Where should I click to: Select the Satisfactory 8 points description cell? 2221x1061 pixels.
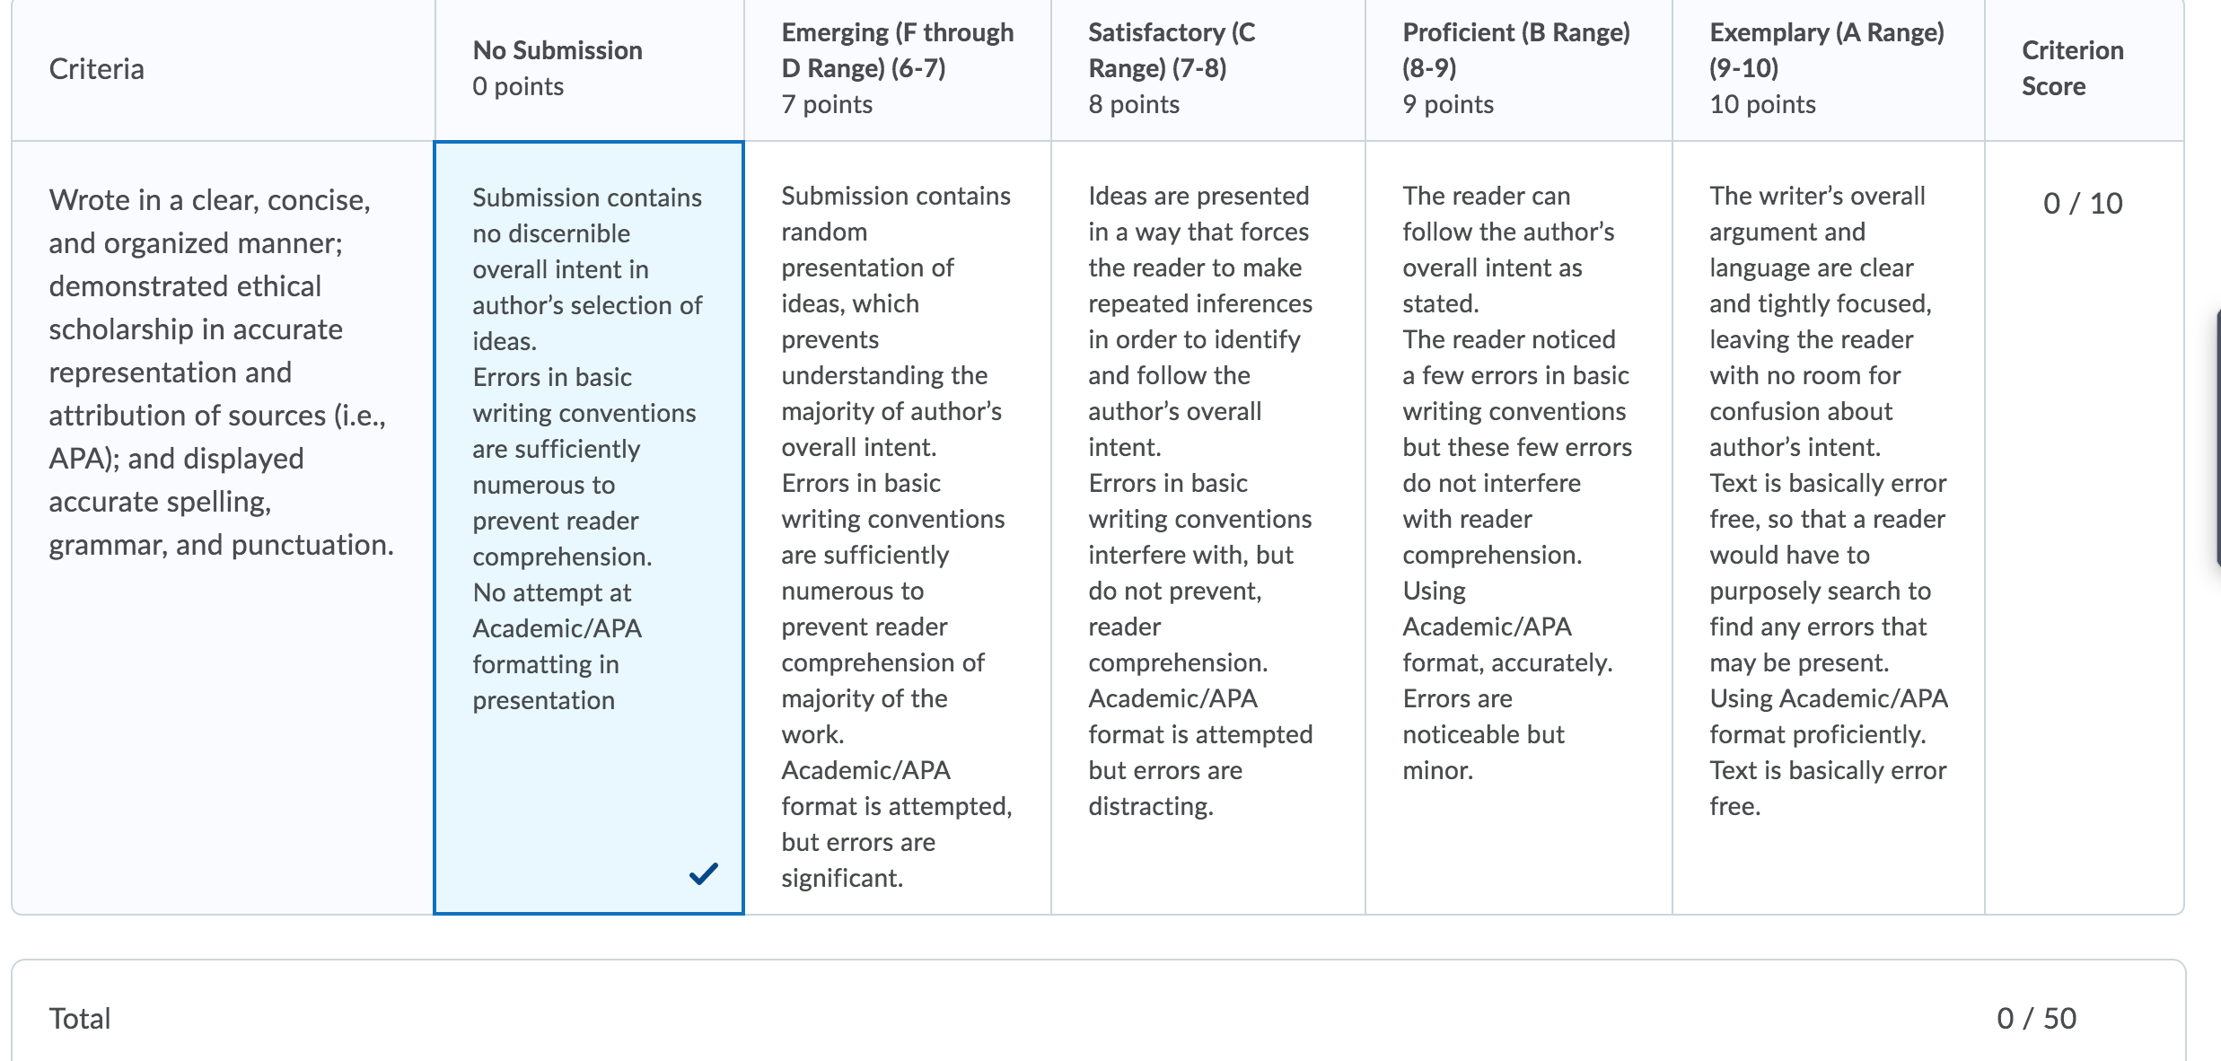(x=1208, y=528)
